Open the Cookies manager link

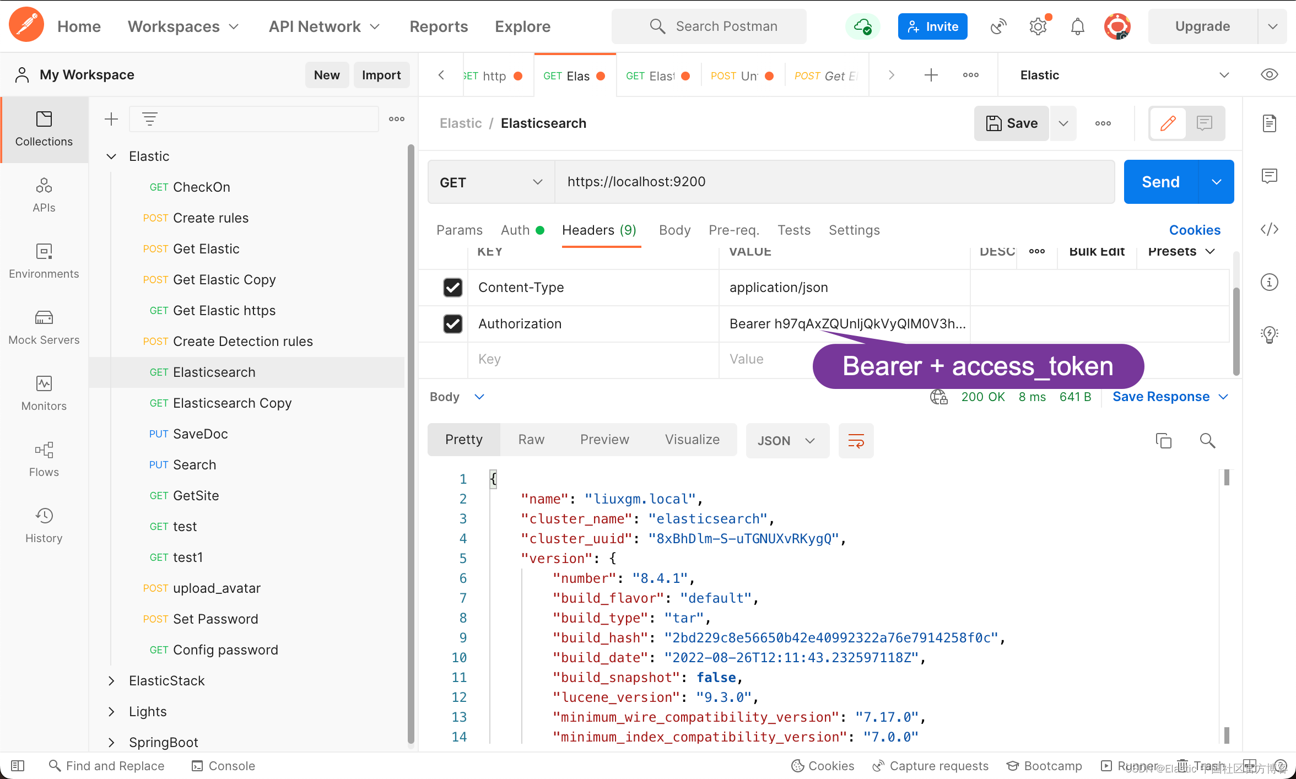[1195, 230]
